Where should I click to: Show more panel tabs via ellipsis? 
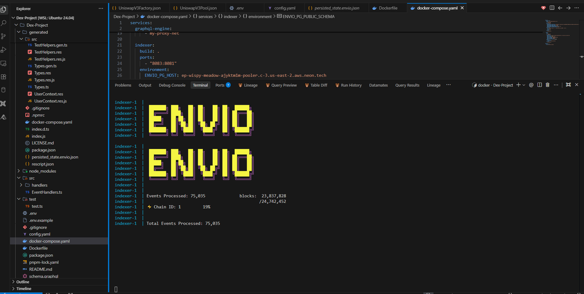[448, 85]
